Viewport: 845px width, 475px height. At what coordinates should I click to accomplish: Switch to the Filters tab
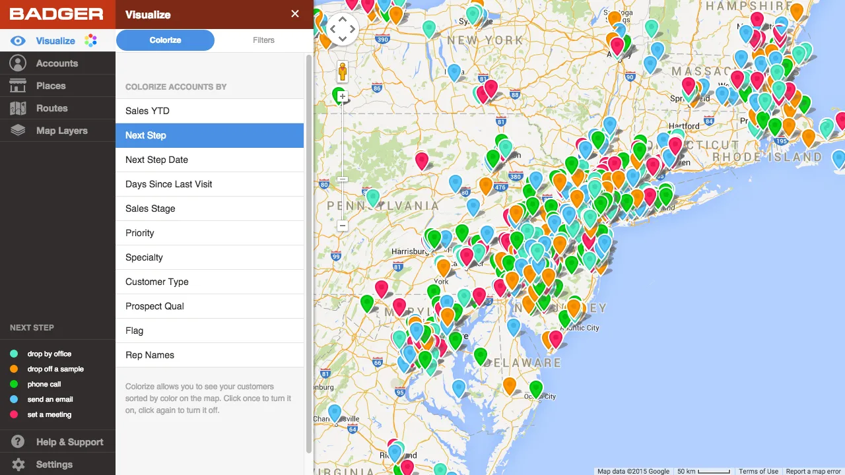[263, 40]
